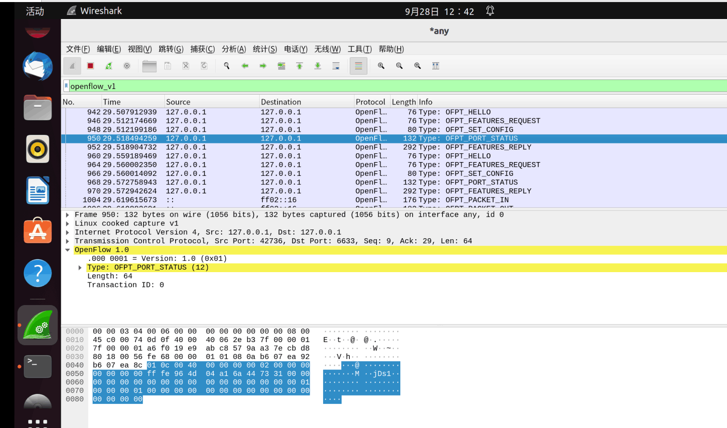Go forward to next packet arrow
Image resolution: width=727 pixels, height=428 pixels.
[x=263, y=66]
